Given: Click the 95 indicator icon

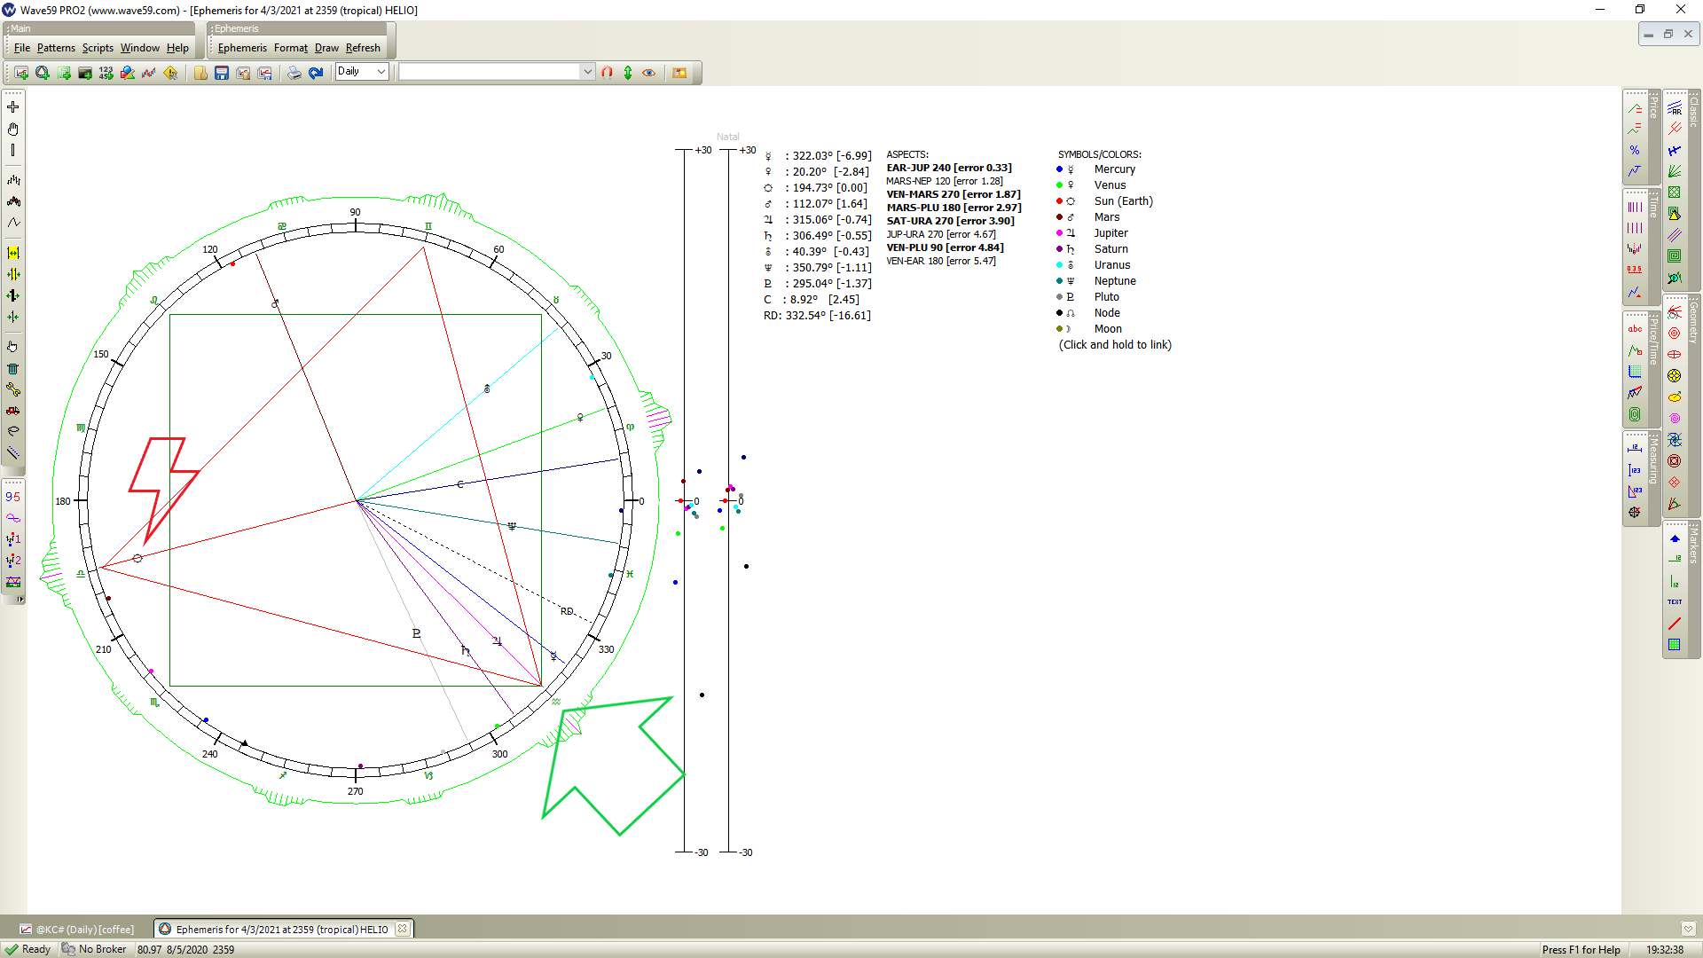Looking at the screenshot, I should pos(13,497).
